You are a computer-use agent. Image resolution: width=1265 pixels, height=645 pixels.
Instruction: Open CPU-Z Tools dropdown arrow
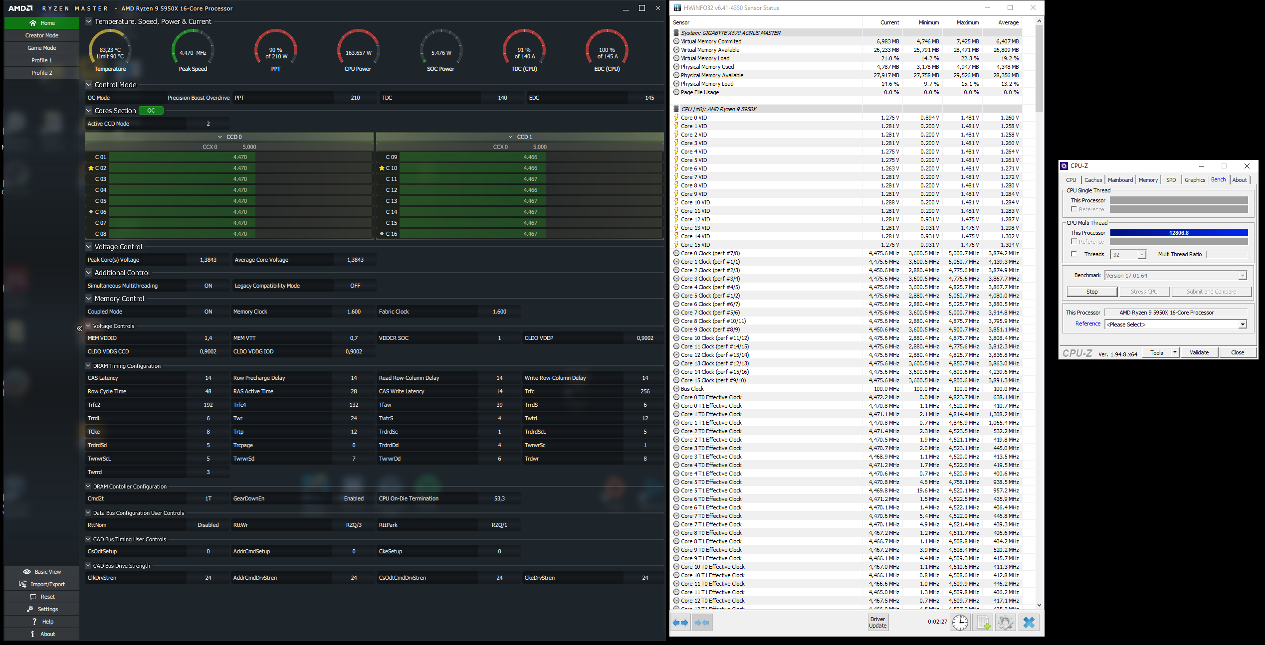click(x=1175, y=352)
